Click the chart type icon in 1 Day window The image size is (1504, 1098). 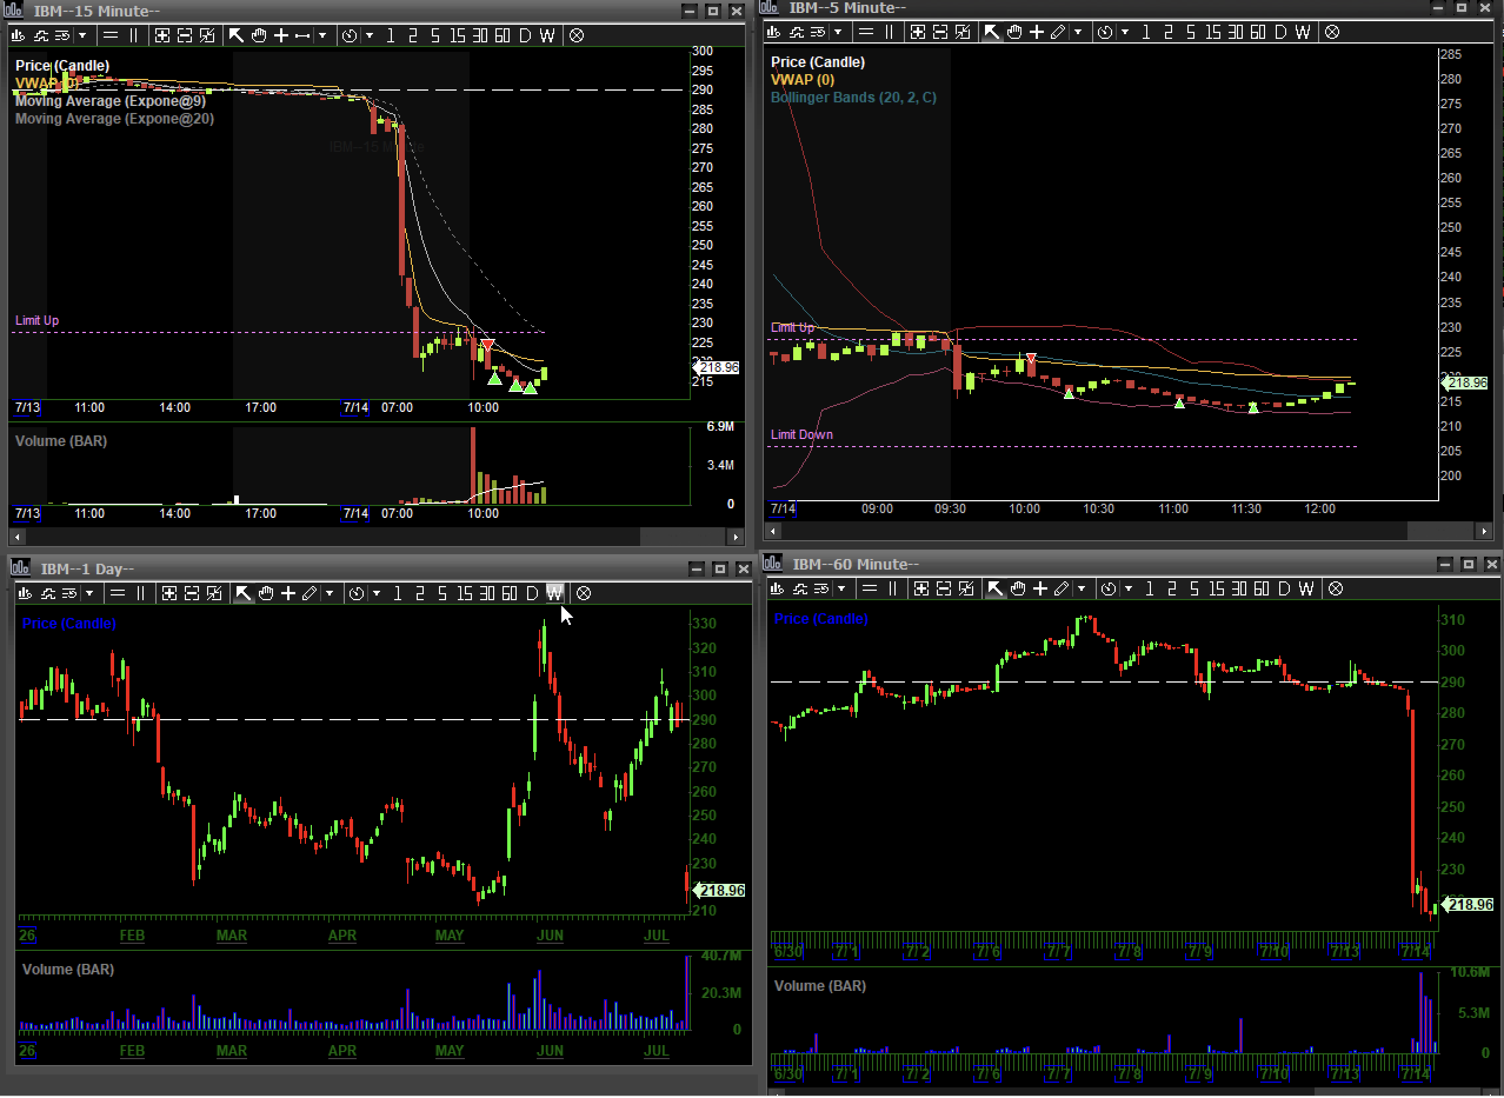tap(25, 593)
